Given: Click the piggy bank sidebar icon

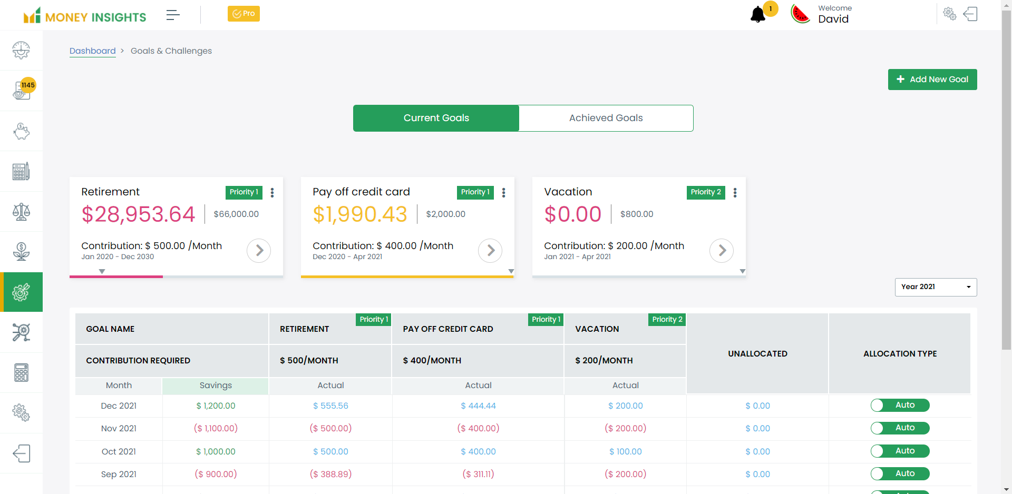Looking at the screenshot, I should pos(21,131).
